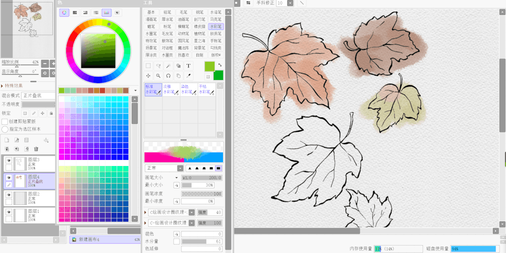This screenshot has height=253, width=506.
Task: Swap foreground and background colors
Action: [220, 65]
